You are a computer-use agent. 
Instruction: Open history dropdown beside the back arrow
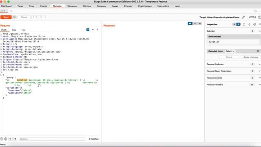point(36,17)
